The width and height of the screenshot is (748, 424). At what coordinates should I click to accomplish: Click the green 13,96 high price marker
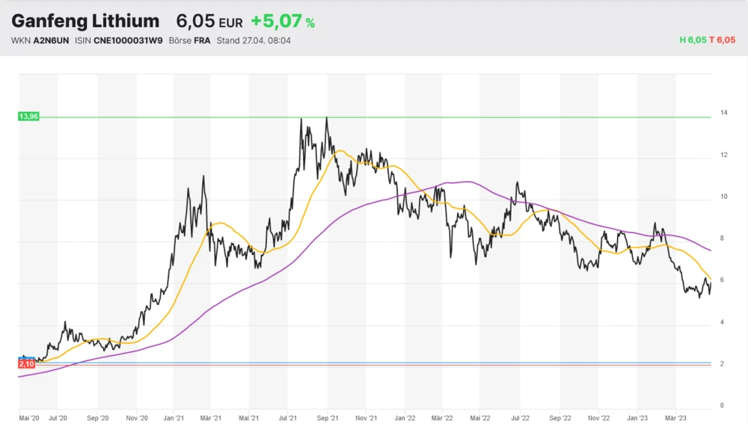(x=27, y=117)
